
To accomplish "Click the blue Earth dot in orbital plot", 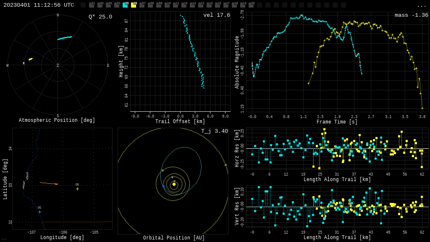I will click(163, 186).
